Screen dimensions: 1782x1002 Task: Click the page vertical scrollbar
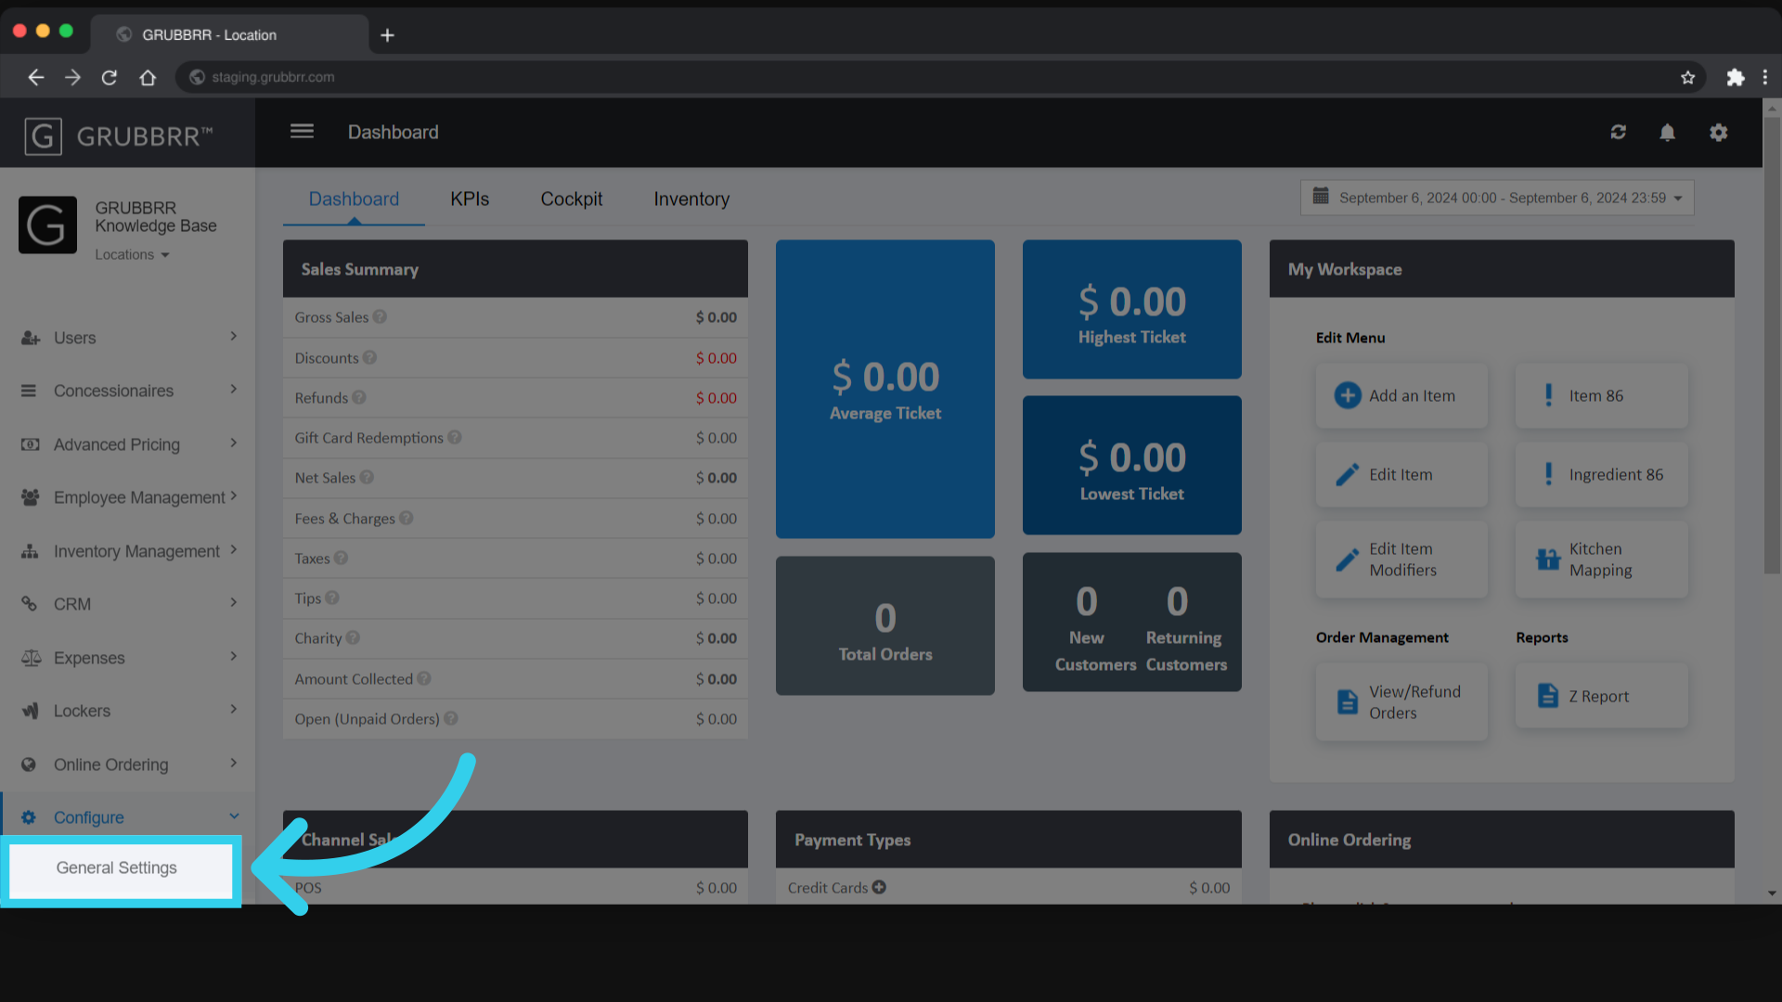[1772, 343]
